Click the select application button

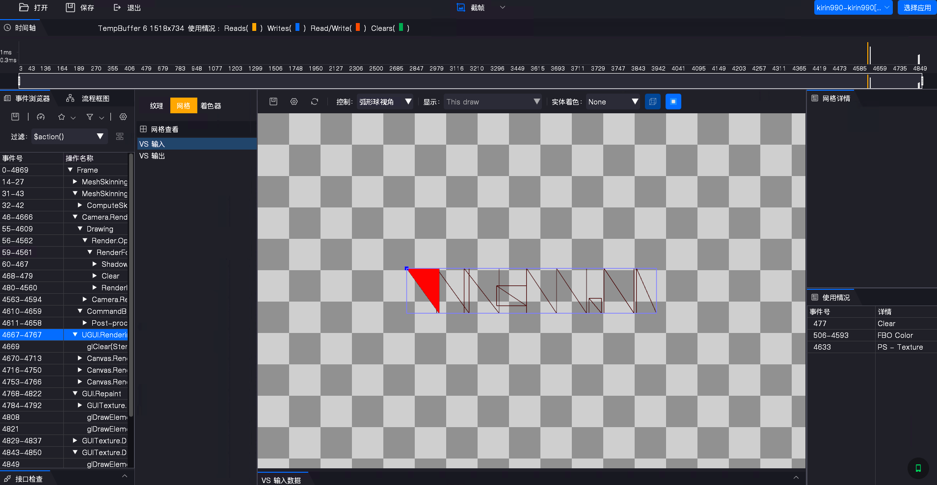tap(917, 7)
